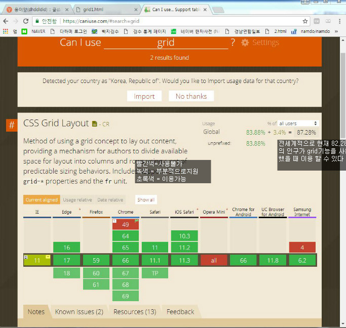Open the apps grid bookmark shortcut

tap(6, 31)
